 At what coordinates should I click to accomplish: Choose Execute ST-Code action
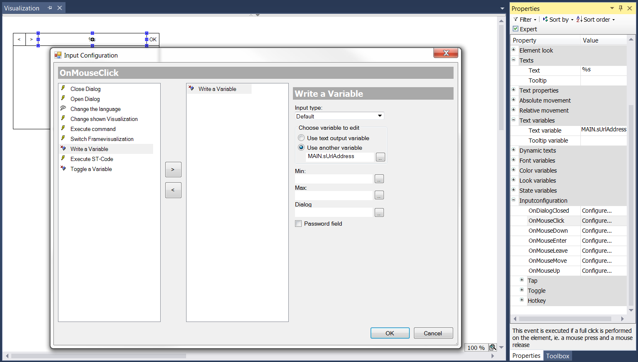click(x=91, y=159)
